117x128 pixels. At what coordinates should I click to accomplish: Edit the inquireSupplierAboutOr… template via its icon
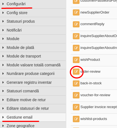[76, 36]
